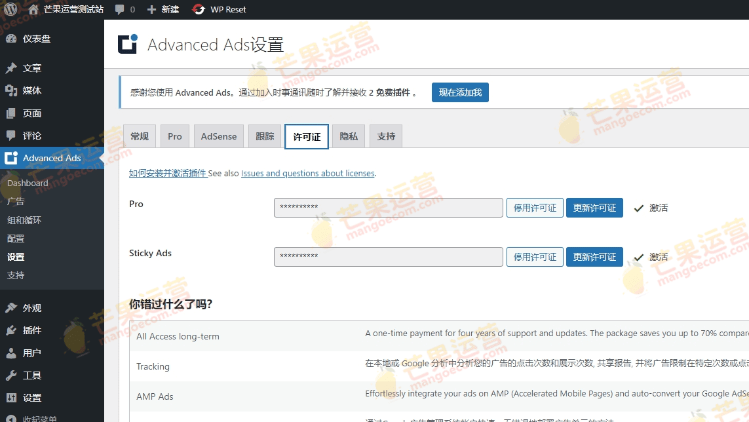The image size is (749, 422).
Task: Click the 你错过什么了吗? heading
Action: [170, 304]
